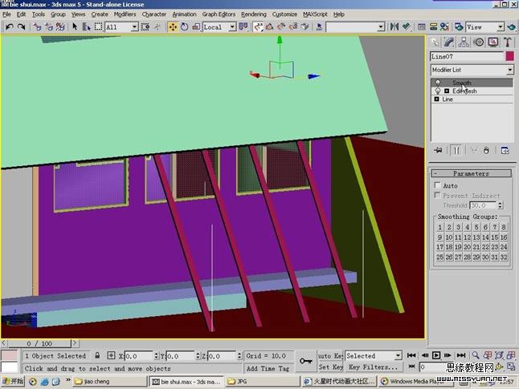Activate the Select and Link tool
Image resolution: width=519 pixels, height=389 pixels.
37,26
